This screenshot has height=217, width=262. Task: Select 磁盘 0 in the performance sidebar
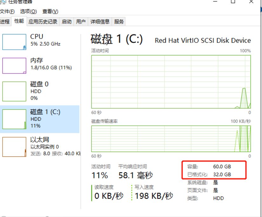click(14, 91)
